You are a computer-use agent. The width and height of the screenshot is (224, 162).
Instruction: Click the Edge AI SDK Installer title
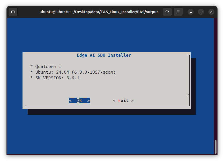point(104,55)
